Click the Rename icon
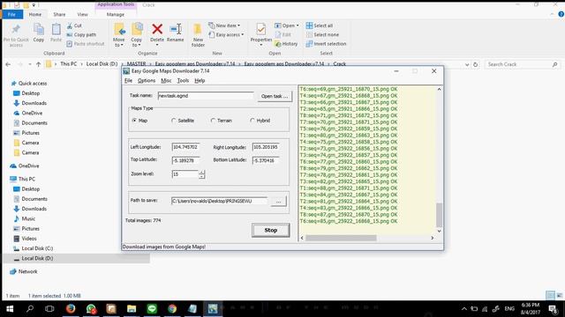 pyautogui.click(x=176, y=29)
